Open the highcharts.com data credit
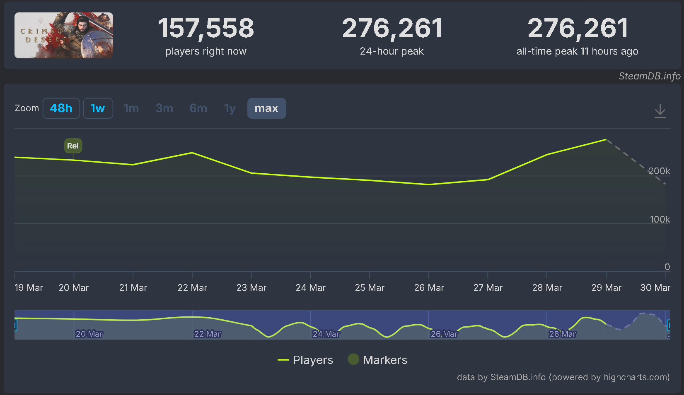The image size is (684, 395). coord(563,377)
